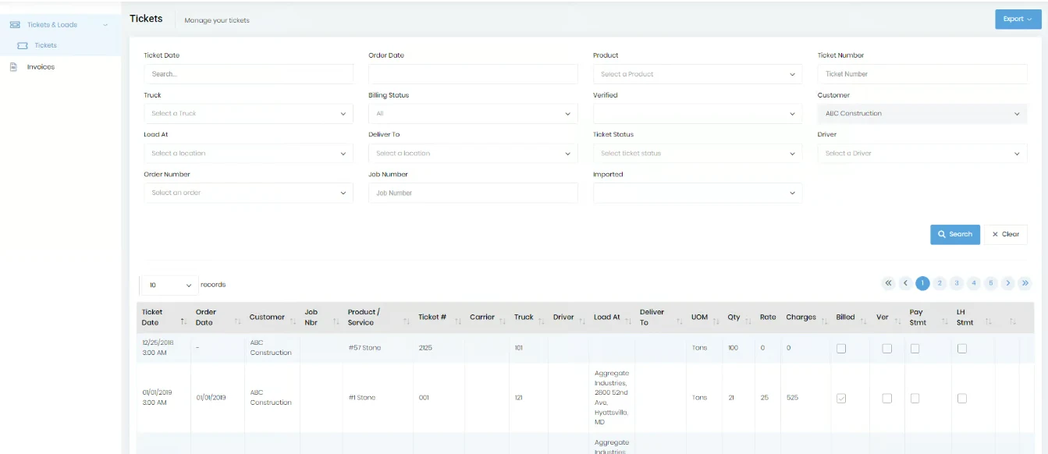Click the Tickets & Loads sidebar icon
1048x454 pixels.
[x=15, y=25]
